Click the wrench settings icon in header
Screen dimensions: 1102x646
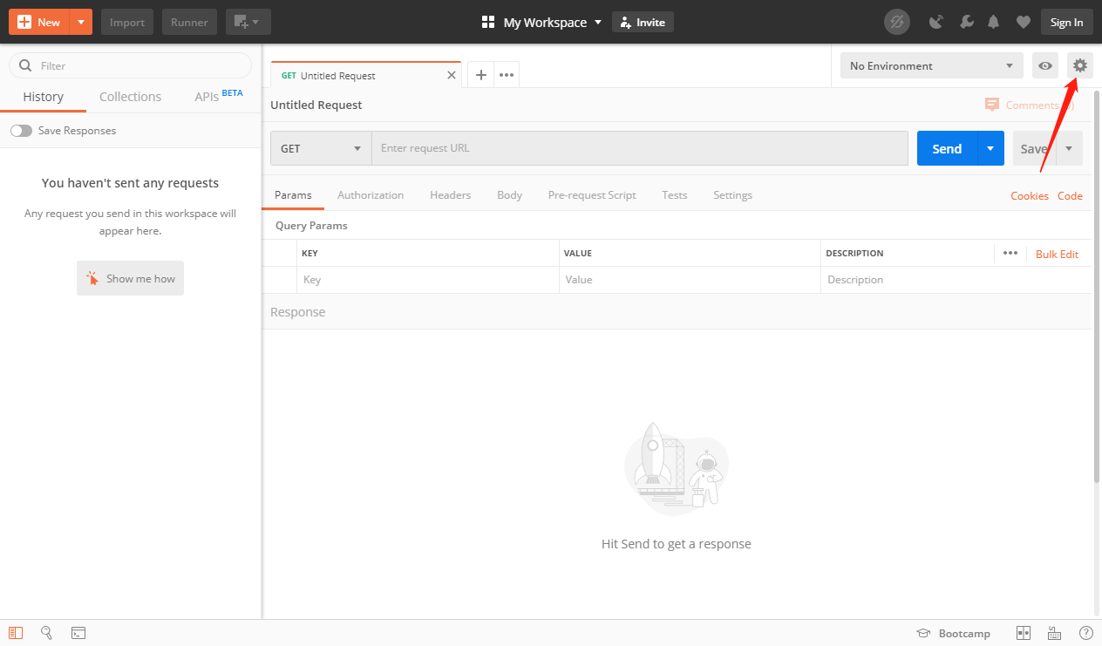[965, 23]
